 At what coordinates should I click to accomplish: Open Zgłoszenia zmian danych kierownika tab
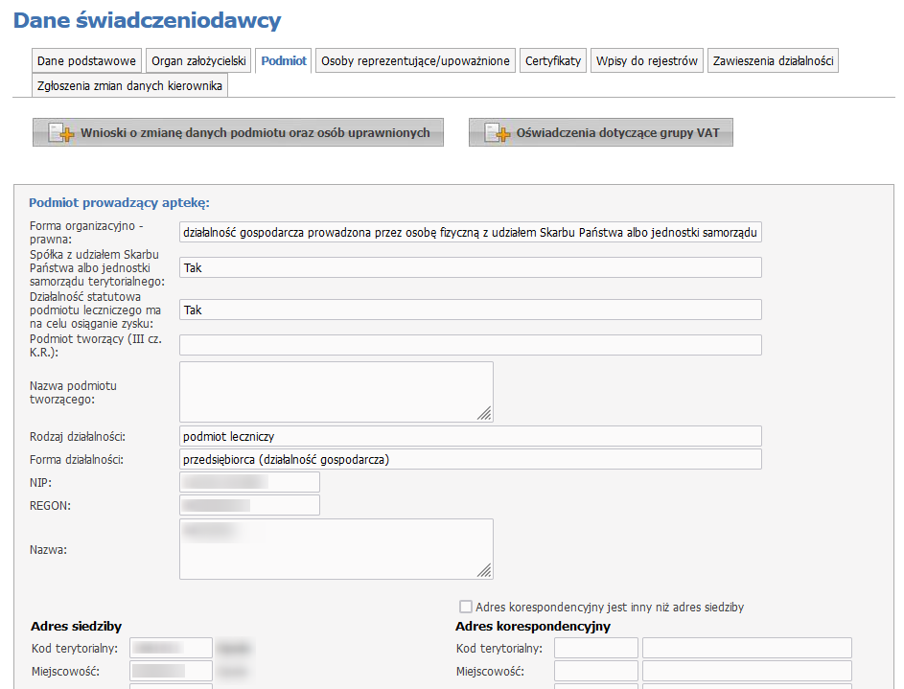click(129, 85)
